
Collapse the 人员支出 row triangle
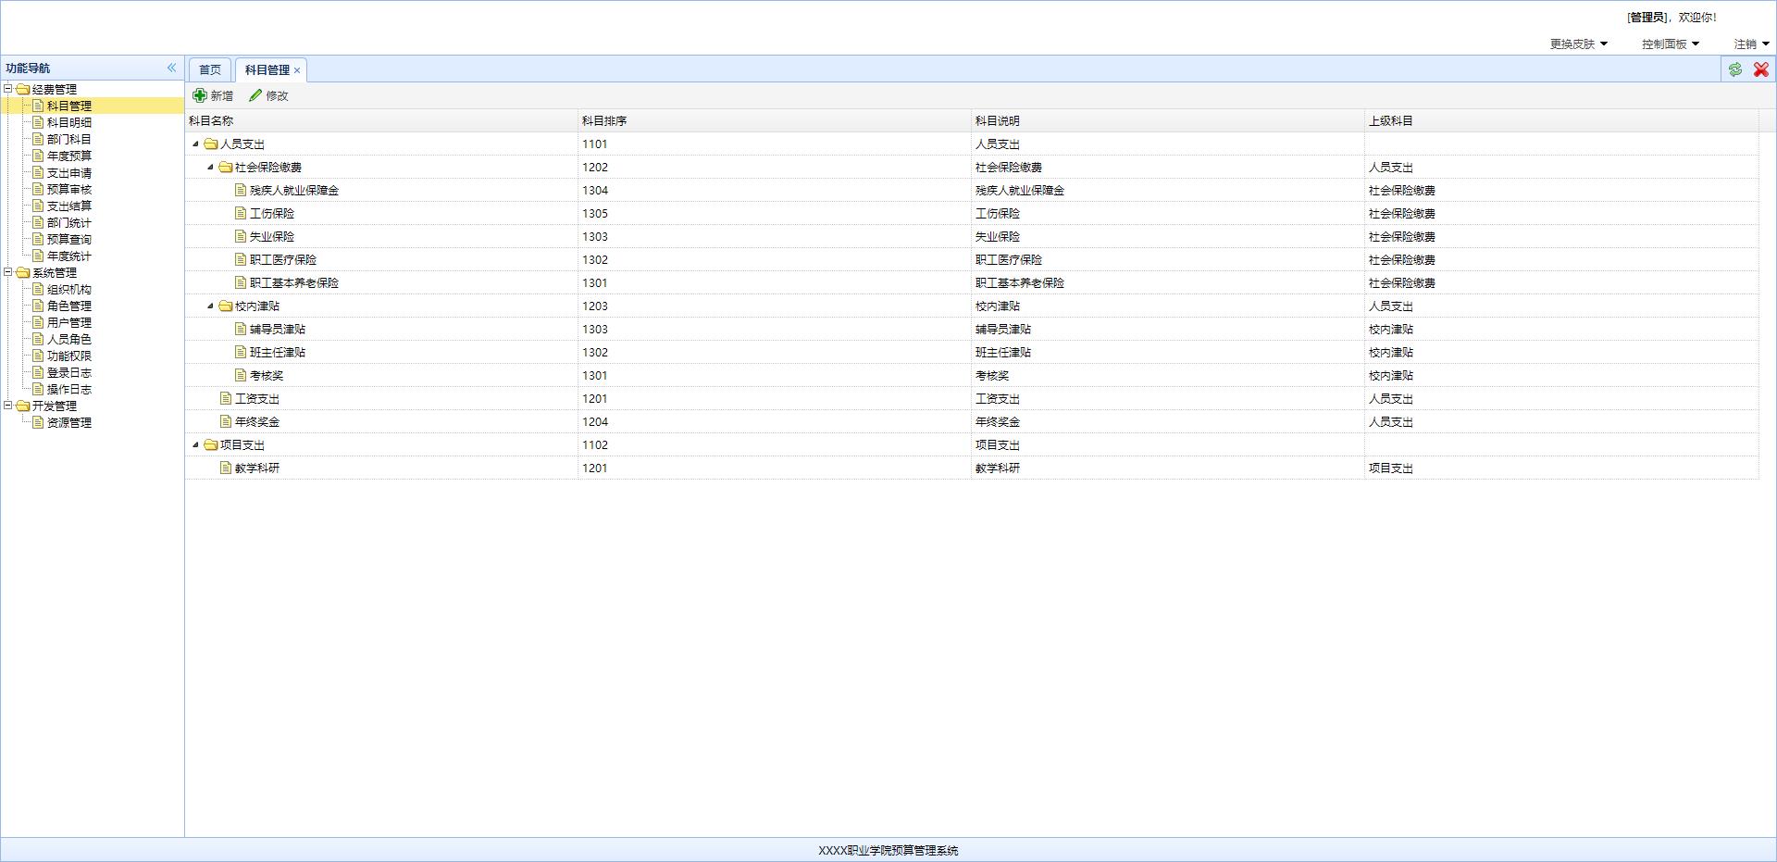point(195,144)
